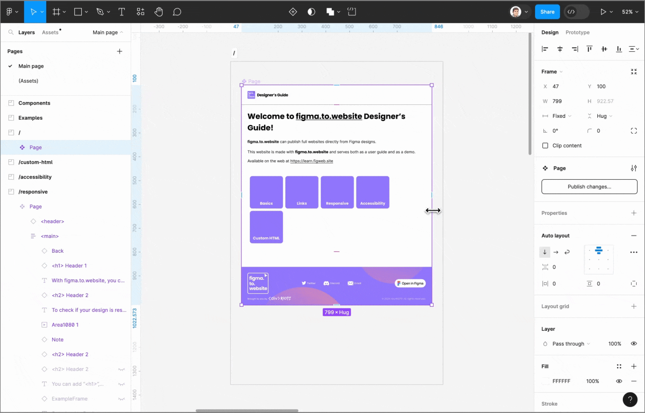
Task: Click the mask contrast icon
Action: tap(311, 12)
